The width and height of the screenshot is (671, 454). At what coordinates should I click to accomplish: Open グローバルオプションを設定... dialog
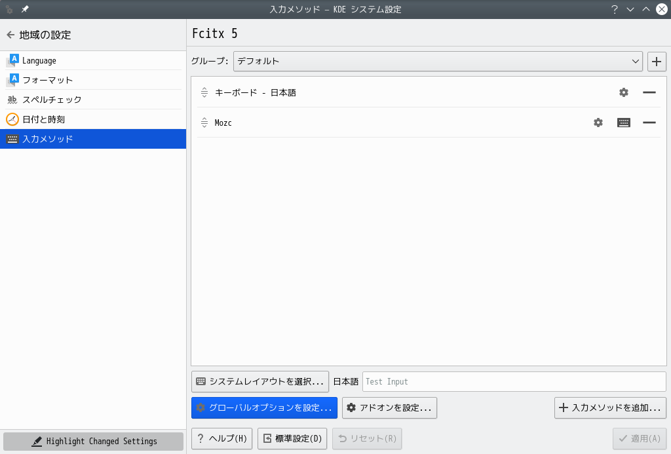[x=265, y=407]
